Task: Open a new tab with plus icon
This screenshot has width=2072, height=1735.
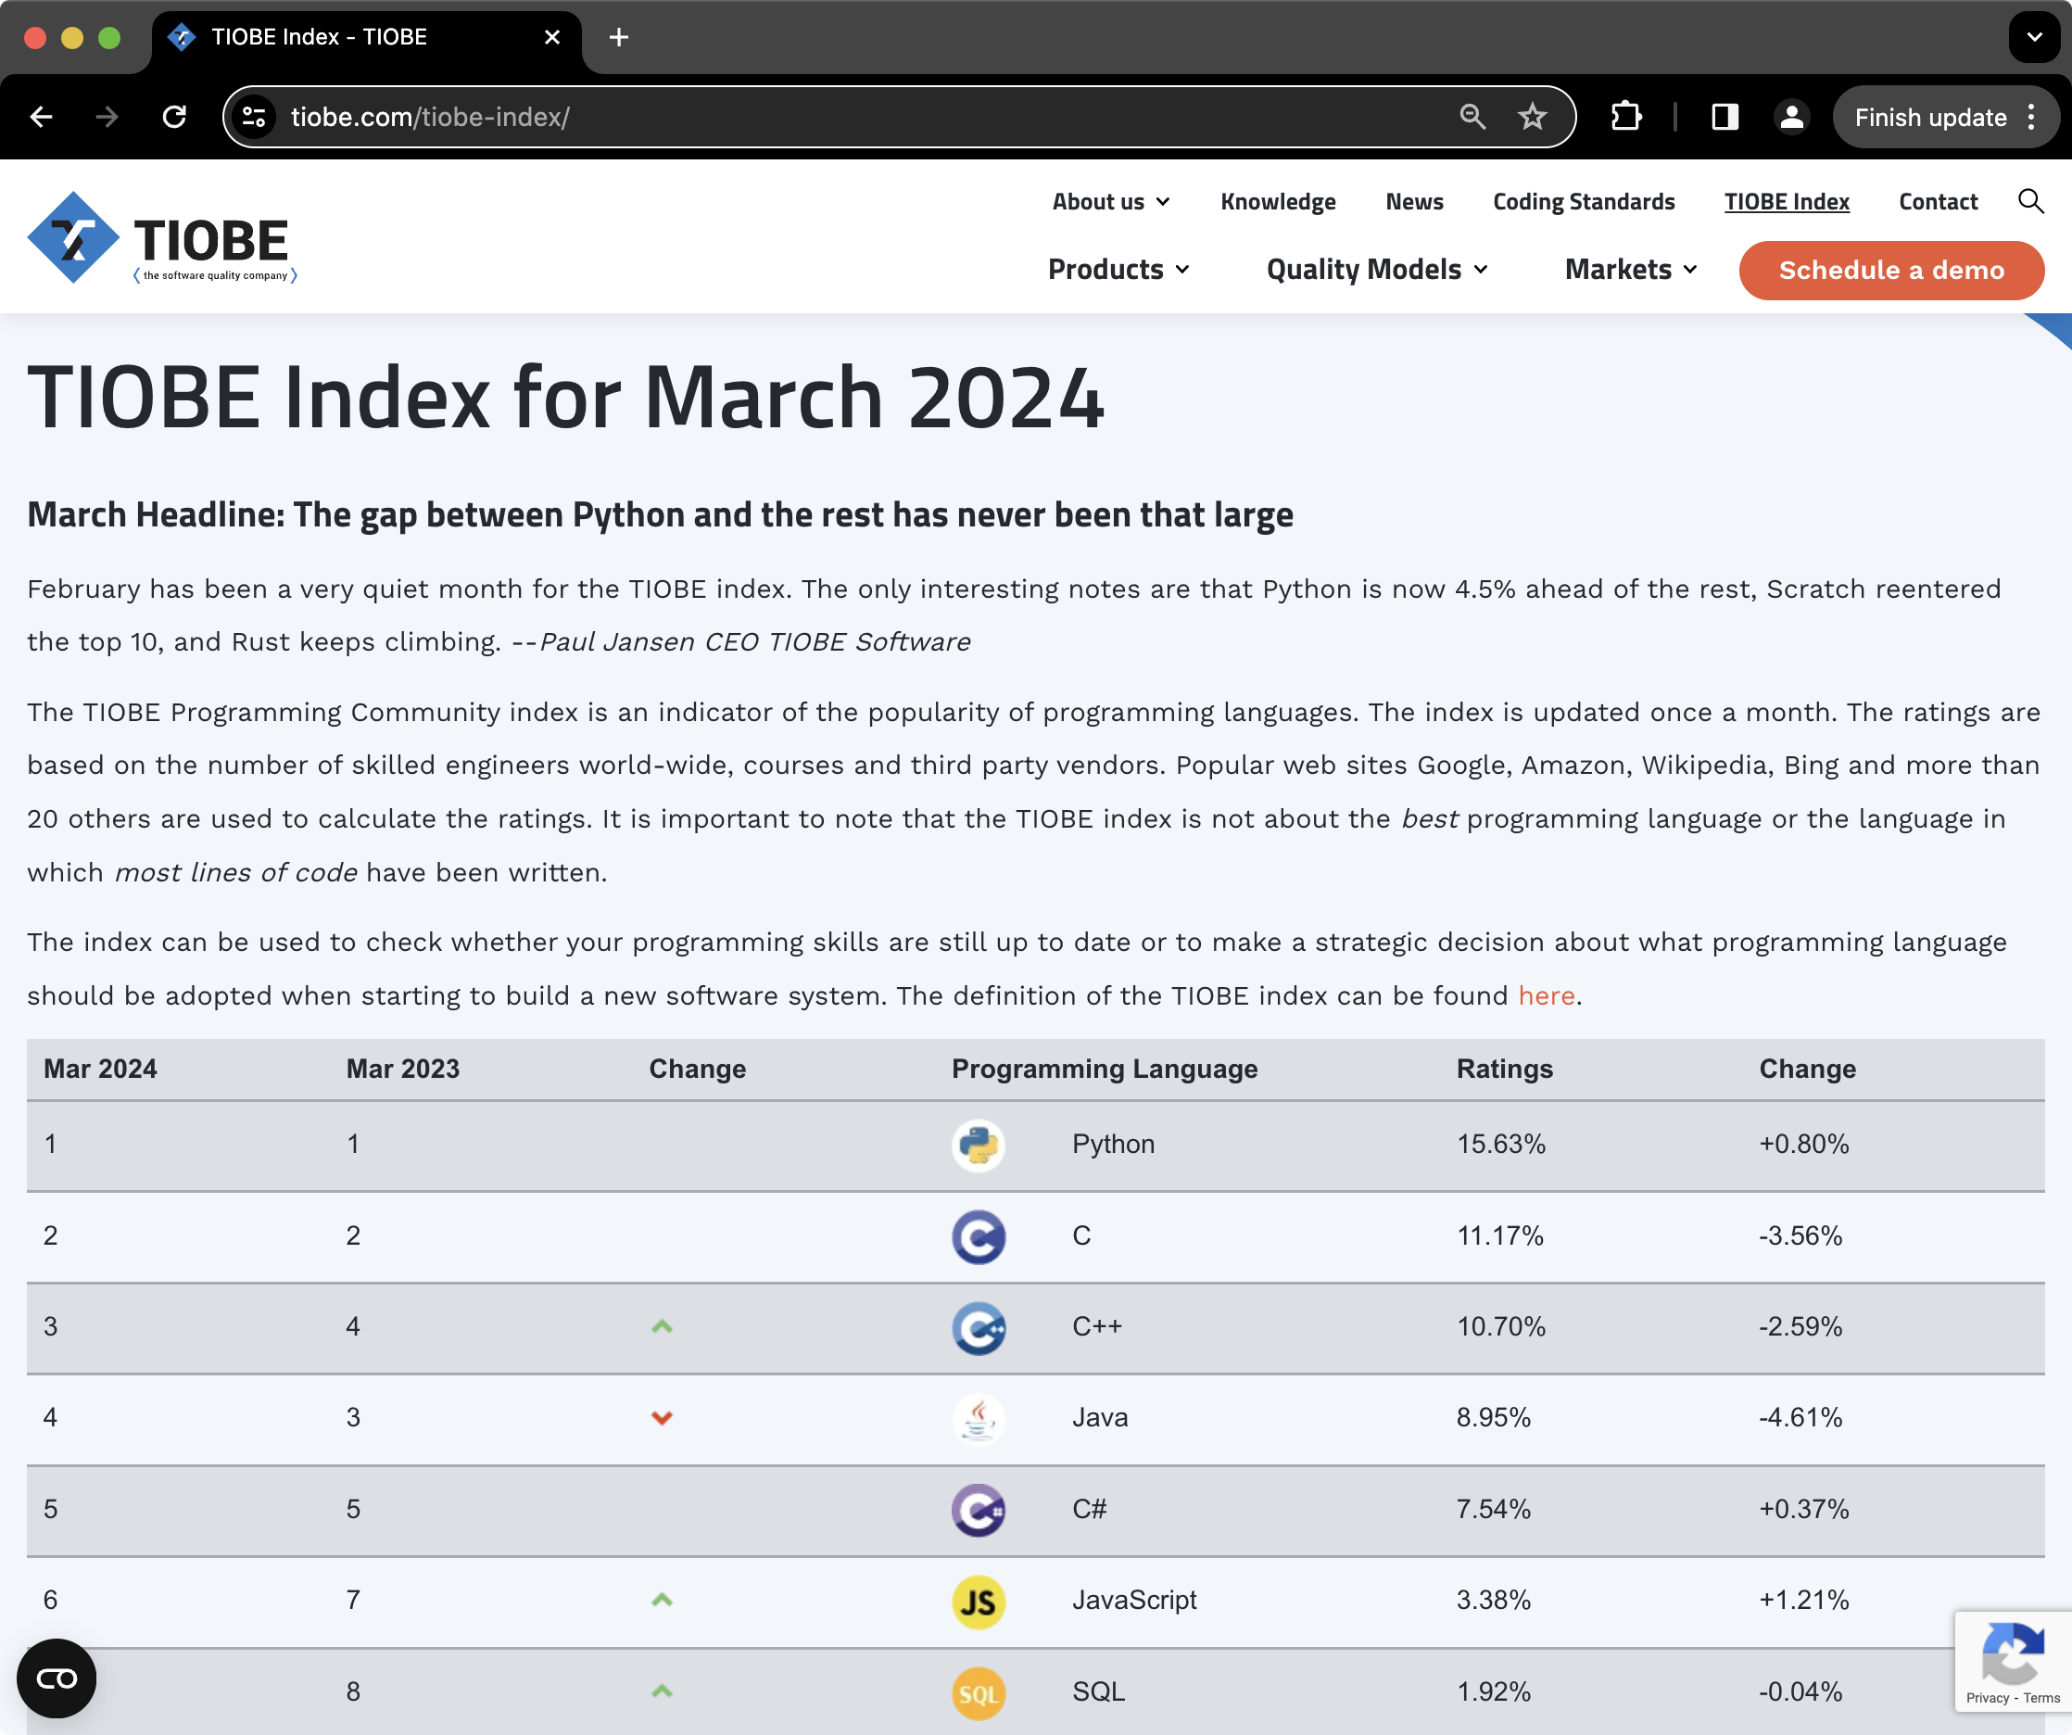Action: tap(619, 37)
